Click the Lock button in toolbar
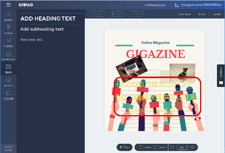Screen dimensions: 225x153 click(x=97, y=14)
